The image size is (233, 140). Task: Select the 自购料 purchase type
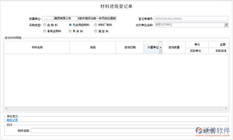(45, 25)
